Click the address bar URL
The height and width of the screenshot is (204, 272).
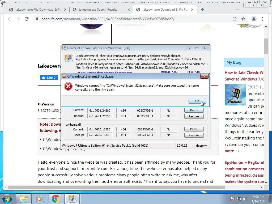[x=108, y=19]
